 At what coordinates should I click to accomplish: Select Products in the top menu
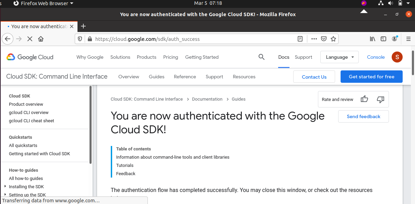click(146, 57)
